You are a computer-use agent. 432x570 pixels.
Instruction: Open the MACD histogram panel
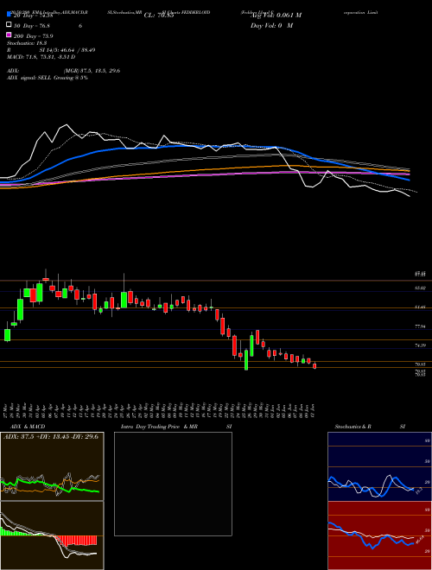coord(52,535)
